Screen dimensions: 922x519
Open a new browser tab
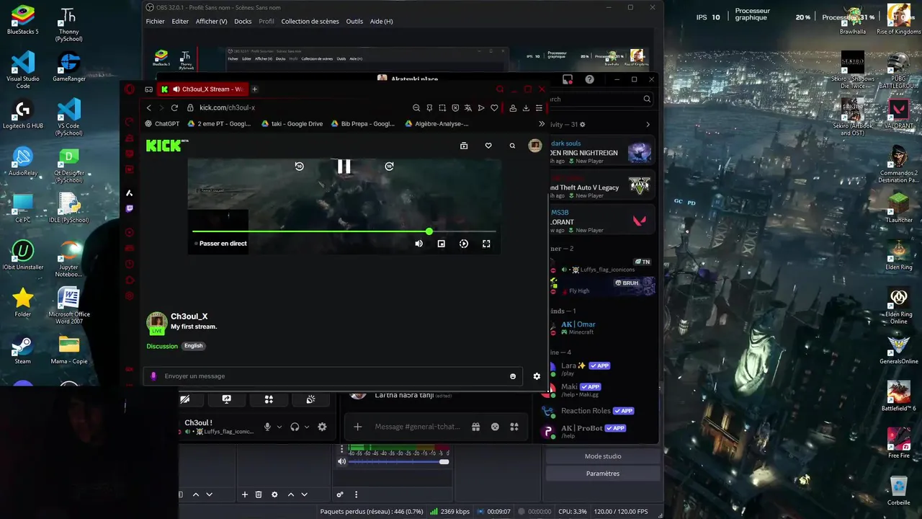pos(254,89)
